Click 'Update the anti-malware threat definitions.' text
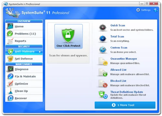This screenshot has height=116, width=162. [x=128, y=96]
